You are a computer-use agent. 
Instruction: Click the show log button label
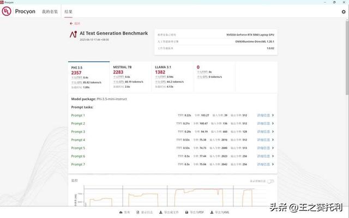click(x=147, y=213)
